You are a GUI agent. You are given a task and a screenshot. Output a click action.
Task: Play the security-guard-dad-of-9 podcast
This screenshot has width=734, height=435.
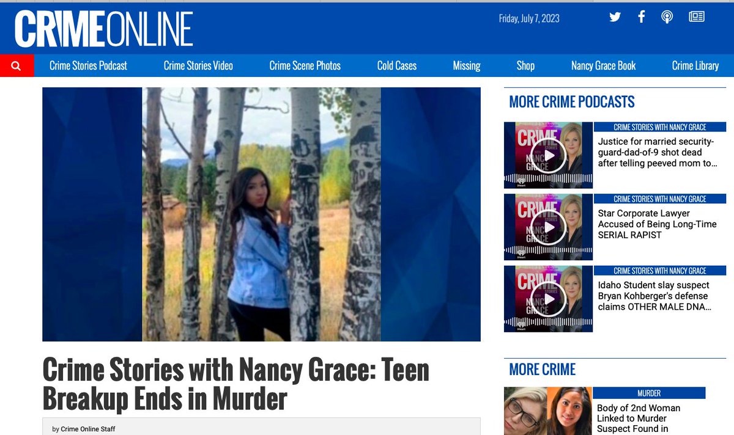point(548,155)
